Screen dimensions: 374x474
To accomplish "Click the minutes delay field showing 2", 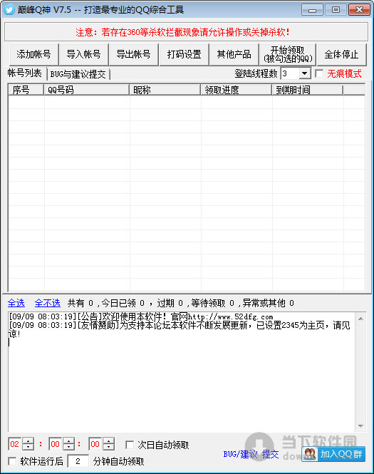I will (78, 461).
